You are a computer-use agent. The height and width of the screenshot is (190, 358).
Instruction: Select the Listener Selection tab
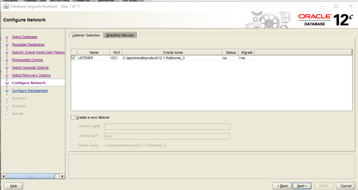tap(86, 35)
